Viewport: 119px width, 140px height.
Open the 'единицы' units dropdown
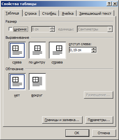coord(110,29)
